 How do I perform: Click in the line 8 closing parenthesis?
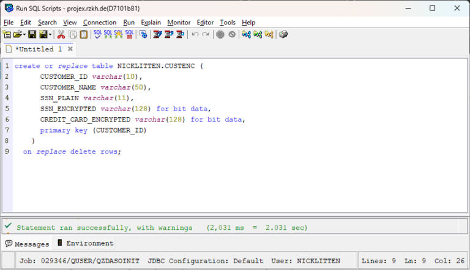point(33,140)
